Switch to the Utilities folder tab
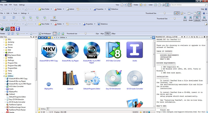 [42, 109]
